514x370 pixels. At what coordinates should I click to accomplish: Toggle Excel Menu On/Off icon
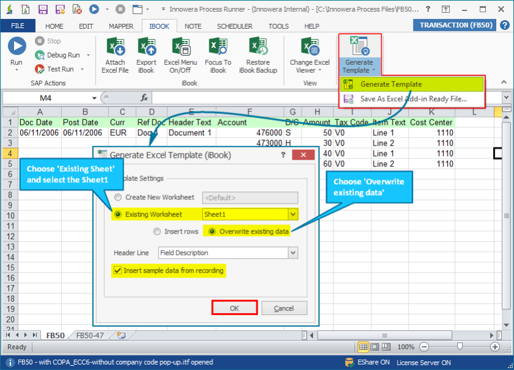[181, 47]
